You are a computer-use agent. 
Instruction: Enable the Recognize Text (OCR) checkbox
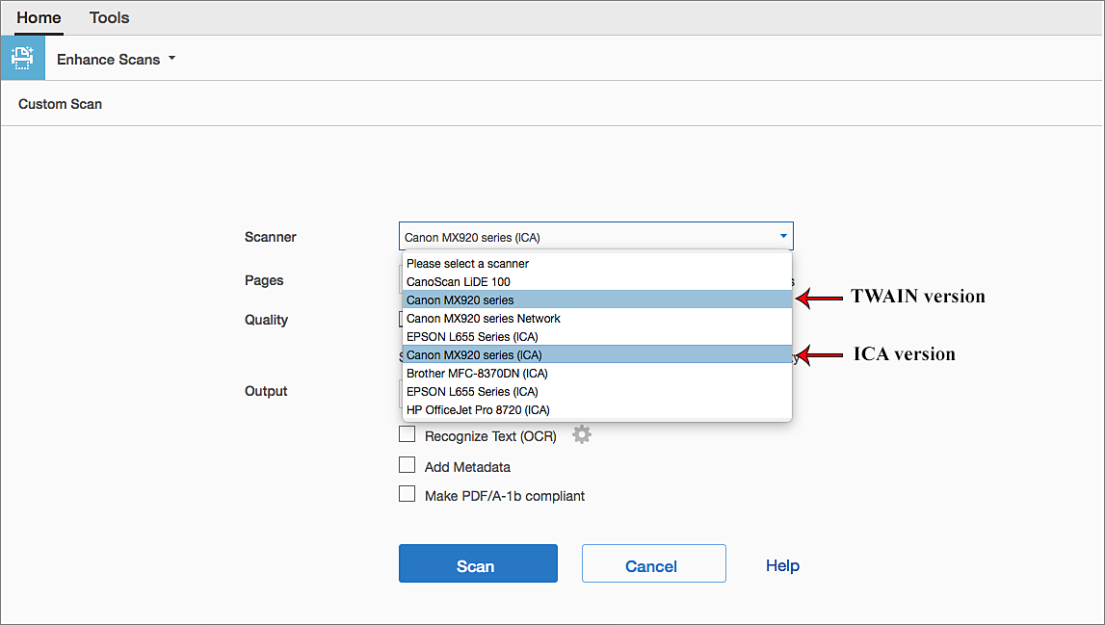[x=407, y=433]
